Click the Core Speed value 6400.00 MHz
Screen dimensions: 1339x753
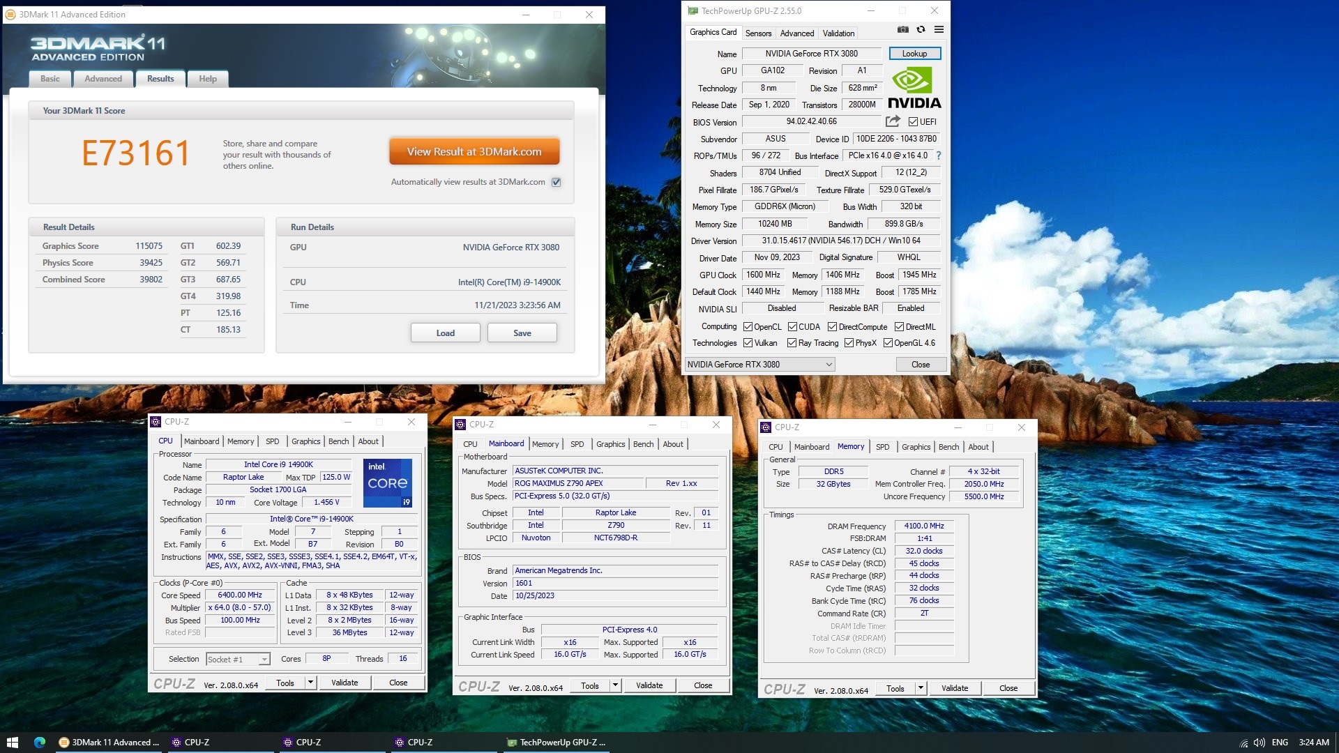point(240,595)
